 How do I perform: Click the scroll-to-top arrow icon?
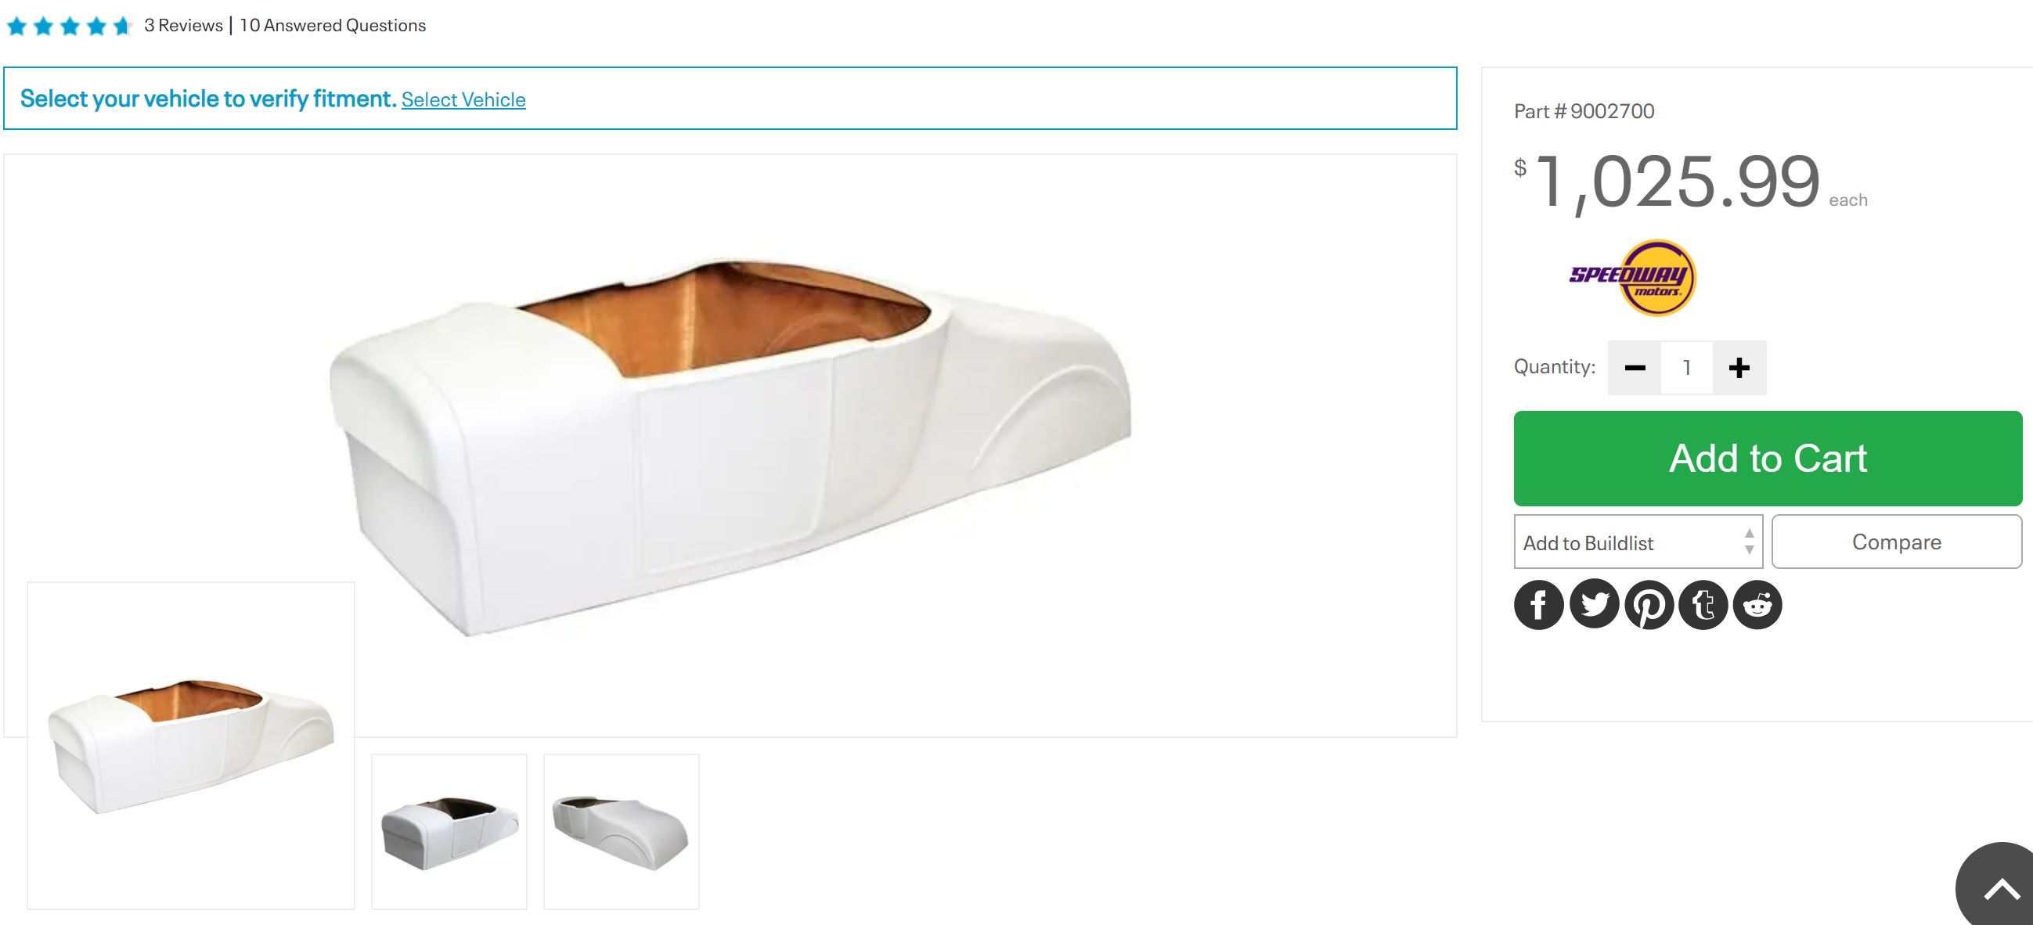(2001, 888)
